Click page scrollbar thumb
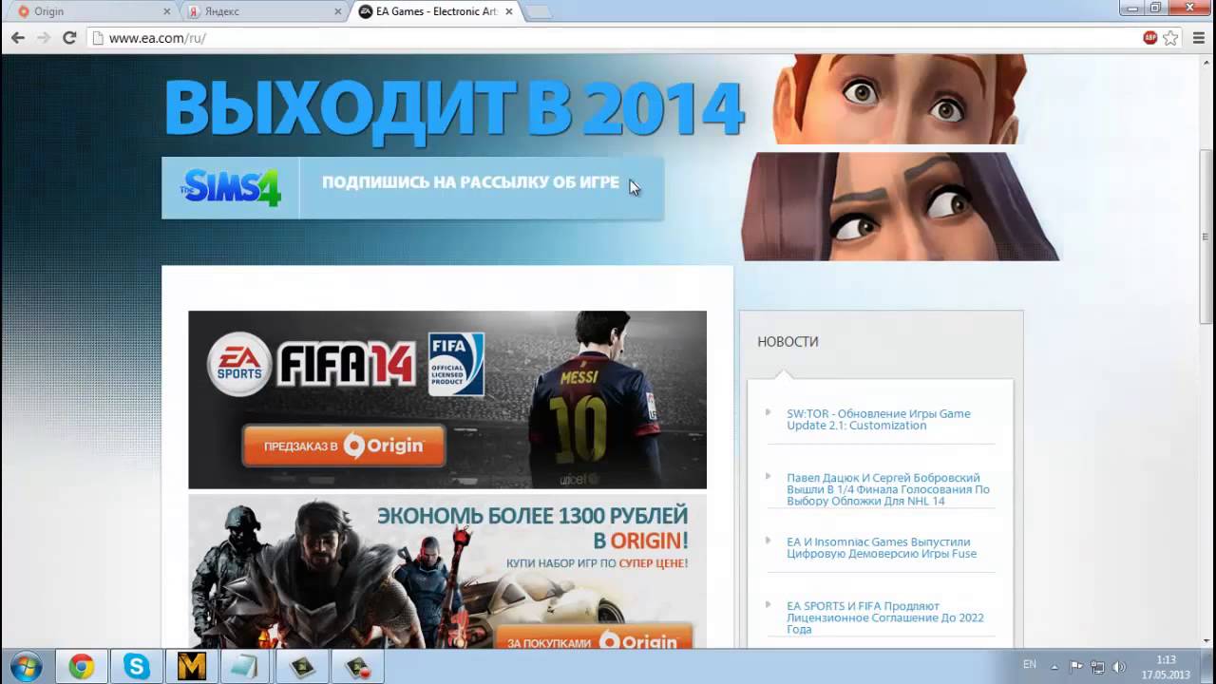This screenshot has width=1216, height=684. 1207,237
